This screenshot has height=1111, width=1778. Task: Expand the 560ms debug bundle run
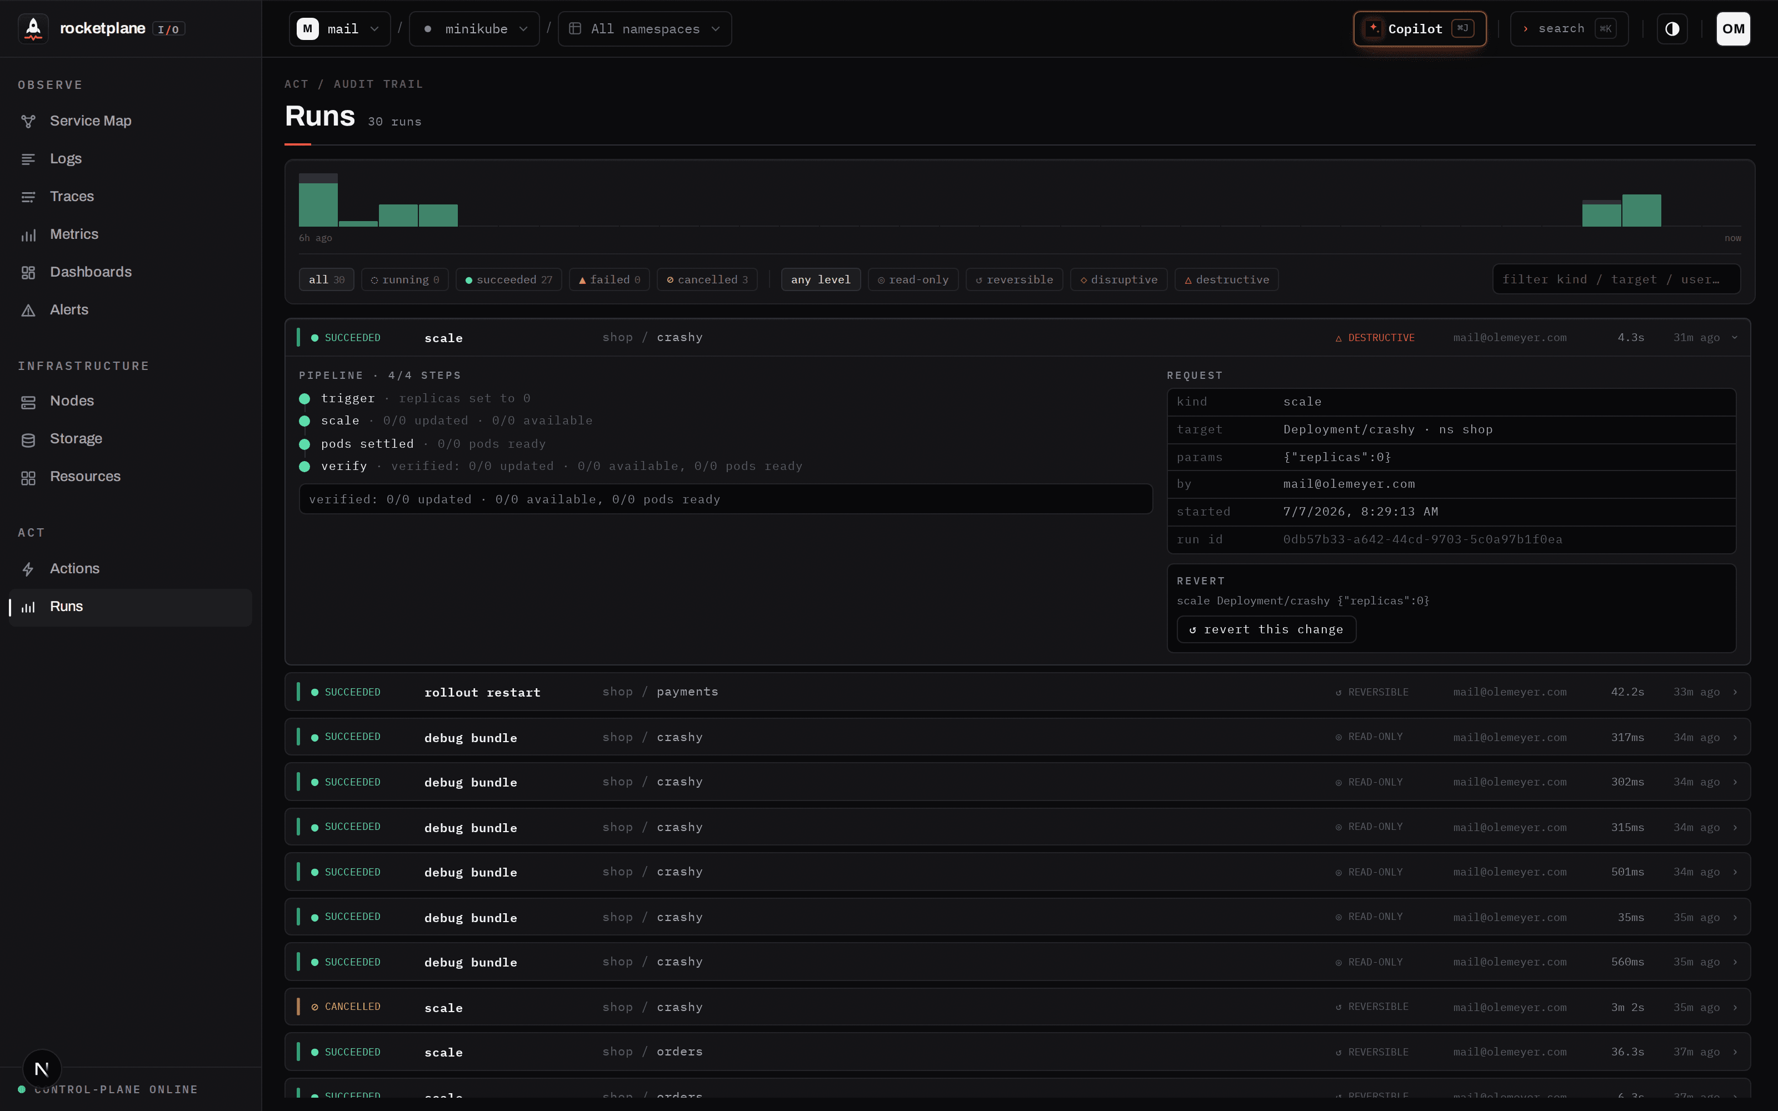tap(1017, 962)
